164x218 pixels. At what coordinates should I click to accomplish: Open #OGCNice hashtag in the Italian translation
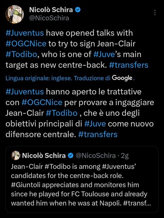click(x=42, y=102)
